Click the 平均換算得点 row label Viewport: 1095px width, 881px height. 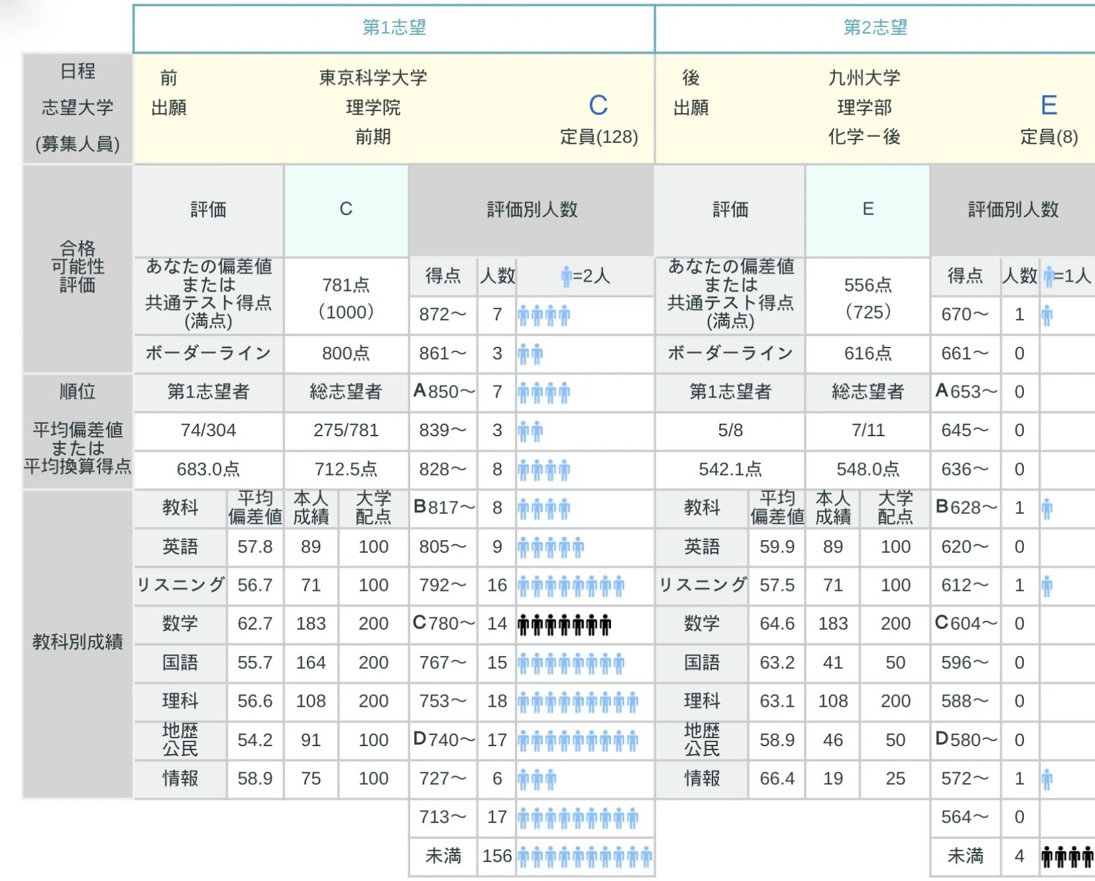pos(78,466)
